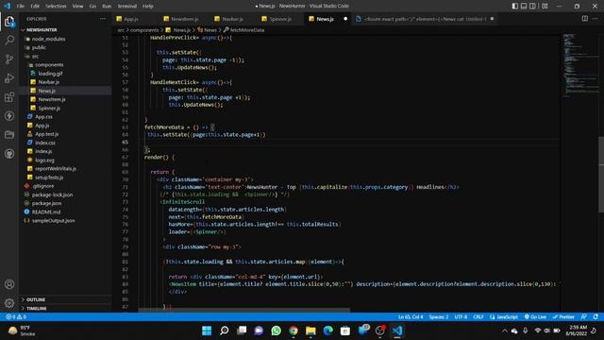
Task: Click Ln 65, Col 4 cursor position
Action: [x=411, y=317]
